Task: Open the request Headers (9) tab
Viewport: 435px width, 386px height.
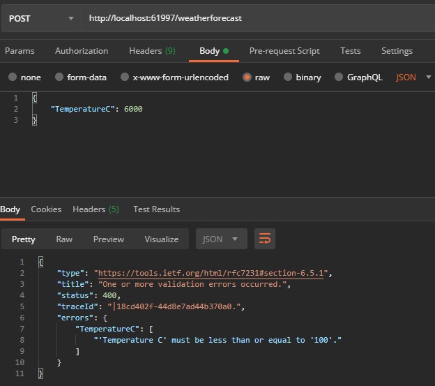Action: tap(152, 51)
